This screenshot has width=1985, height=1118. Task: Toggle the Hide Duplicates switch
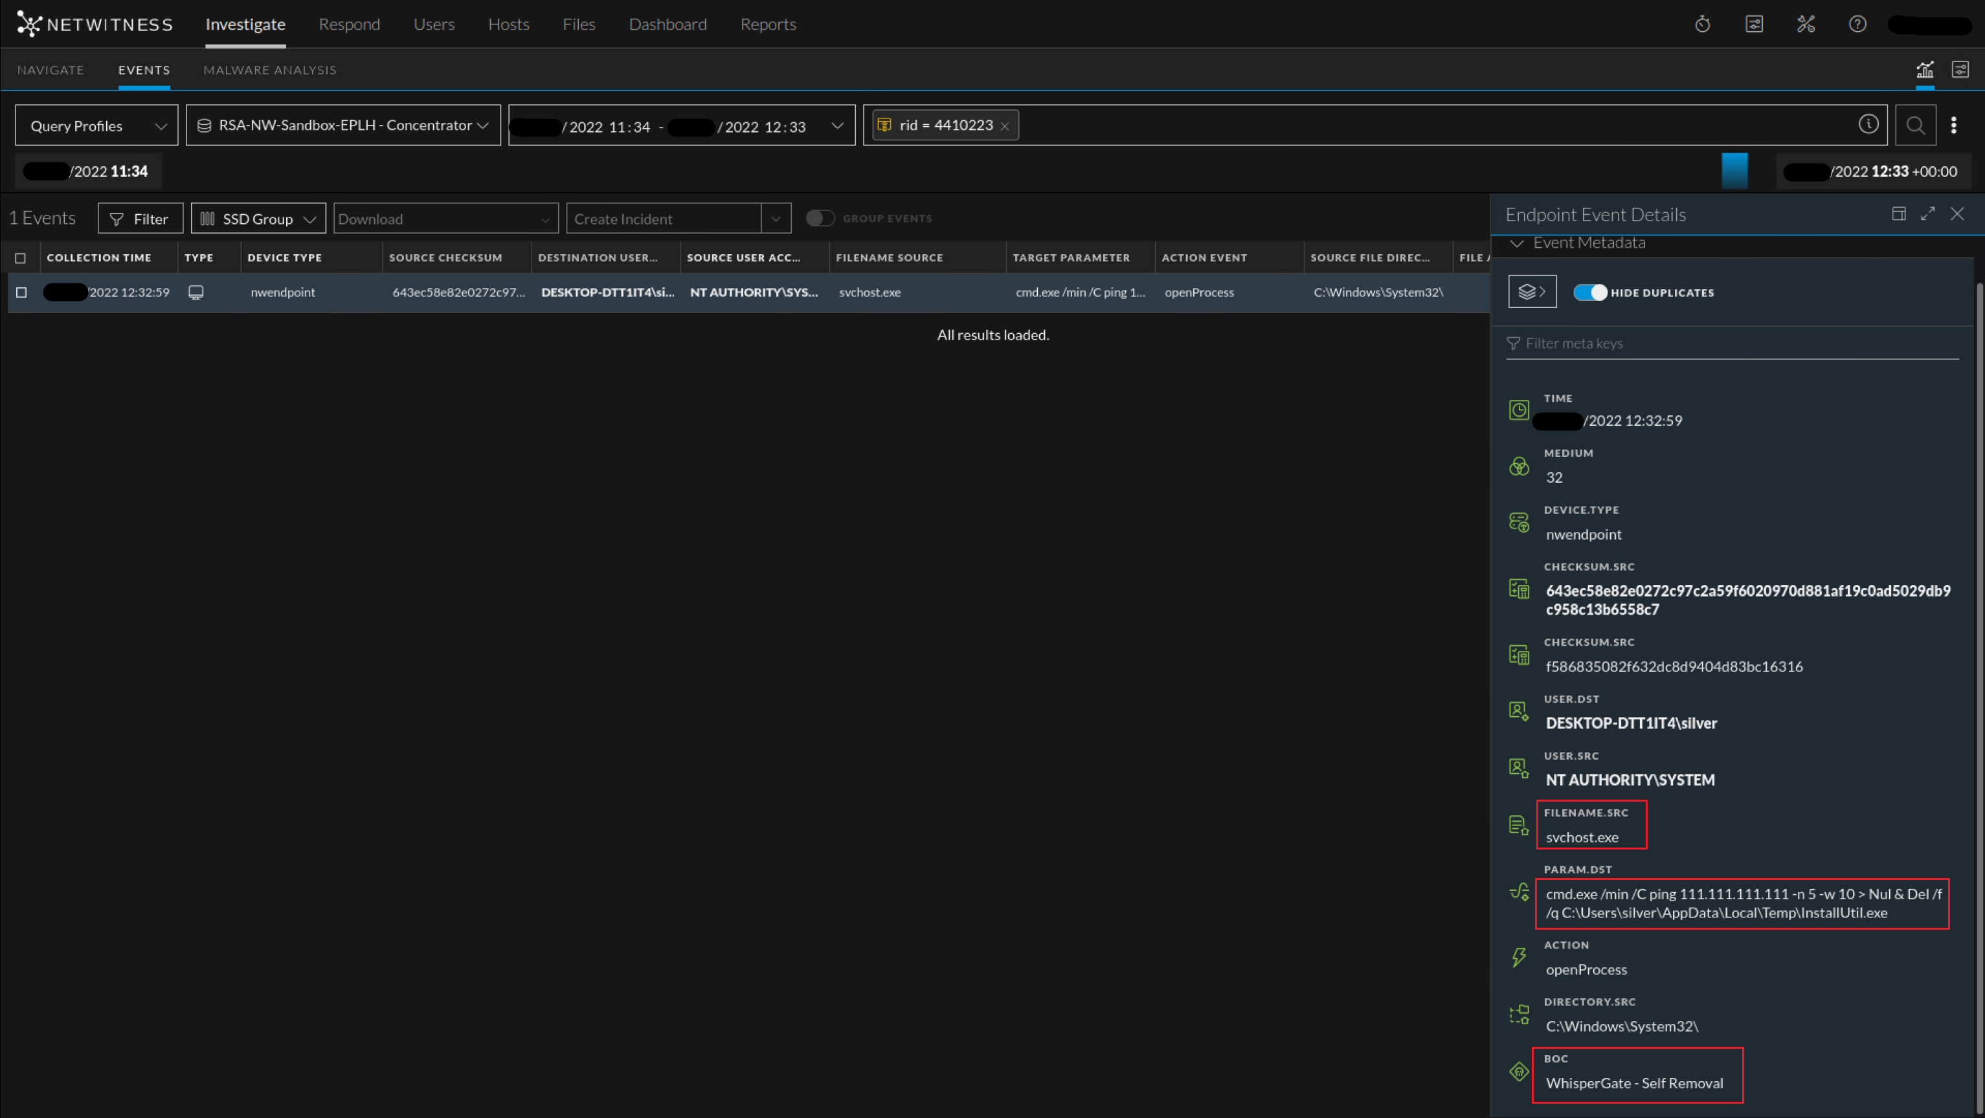point(1589,292)
